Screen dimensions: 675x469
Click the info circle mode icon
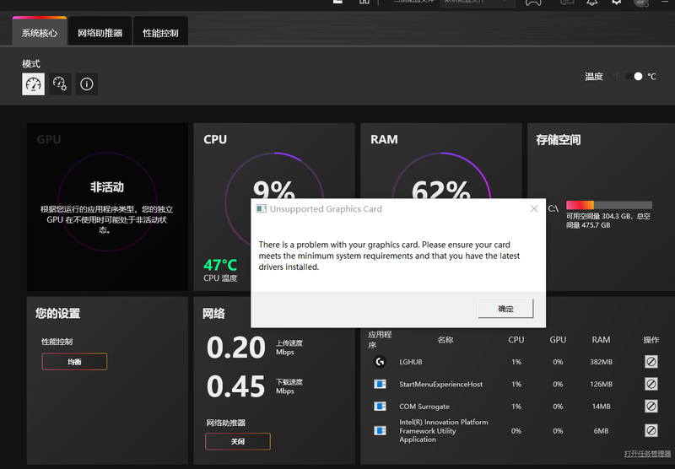pyautogui.click(x=86, y=84)
